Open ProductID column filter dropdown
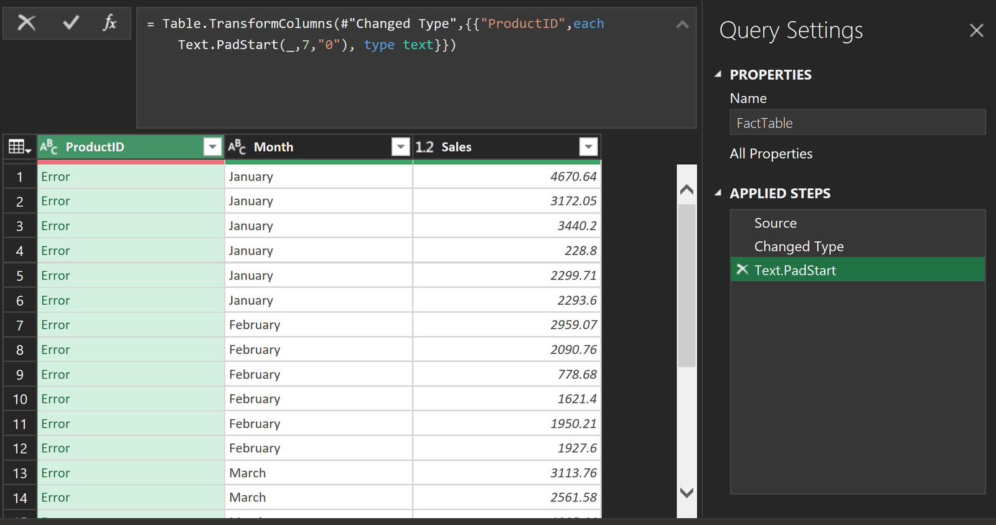Screen dimensions: 996x525 click(x=212, y=147)
